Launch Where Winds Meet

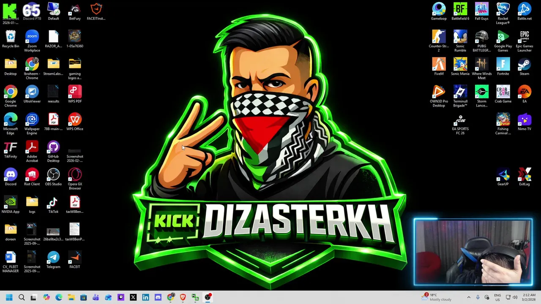point(481,68)
